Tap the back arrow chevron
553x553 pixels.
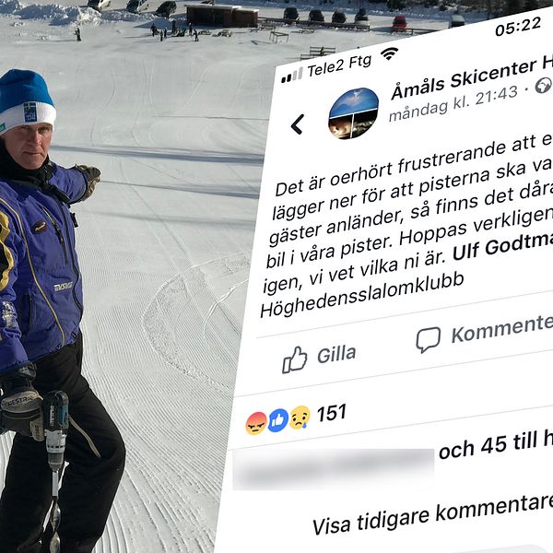point(298,124)
